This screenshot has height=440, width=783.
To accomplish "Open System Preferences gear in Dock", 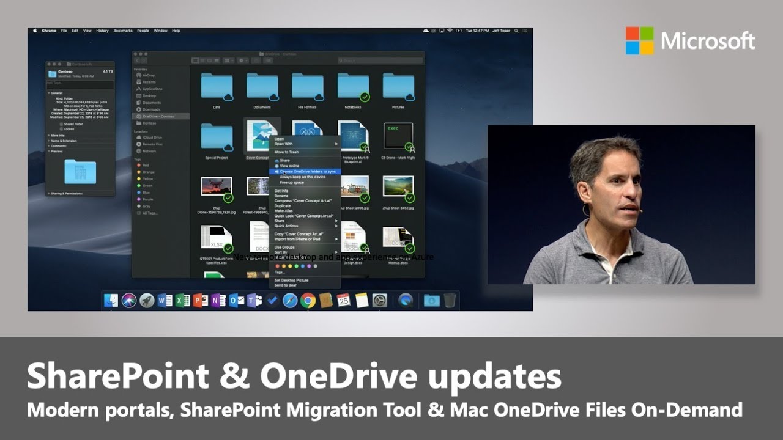I will 379,300.
